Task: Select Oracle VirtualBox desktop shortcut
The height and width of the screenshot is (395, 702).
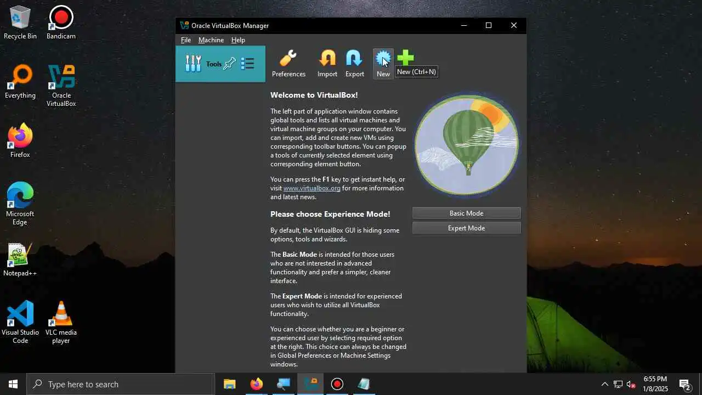Action: [61, 86]
